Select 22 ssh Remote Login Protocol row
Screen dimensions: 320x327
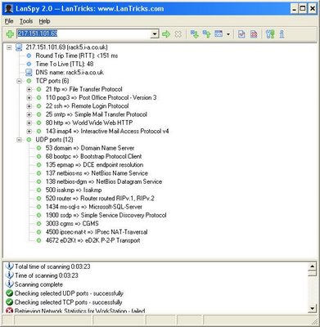(x=87, y=106)
